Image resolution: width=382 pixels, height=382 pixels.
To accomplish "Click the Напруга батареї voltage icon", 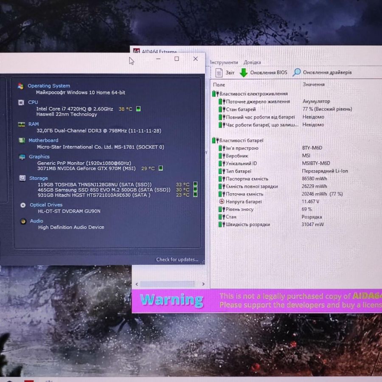I will [222, 202].
